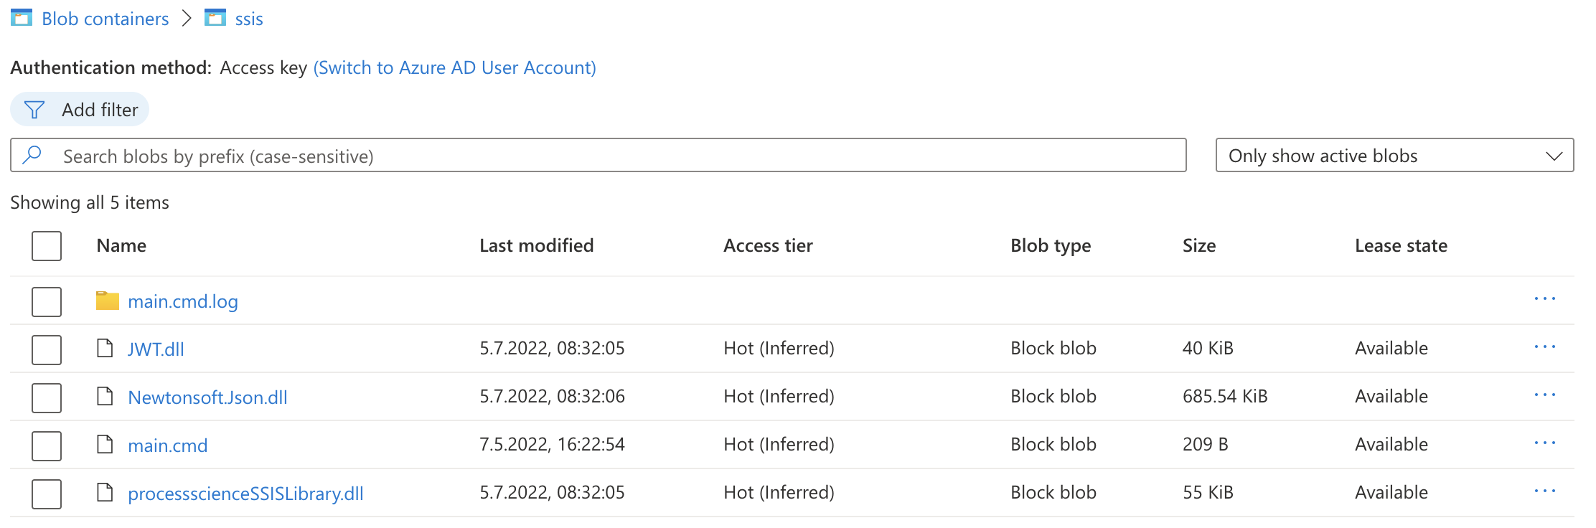
Task: Click the Blob containers breadcrumb icon
Action: coord(22,17)
